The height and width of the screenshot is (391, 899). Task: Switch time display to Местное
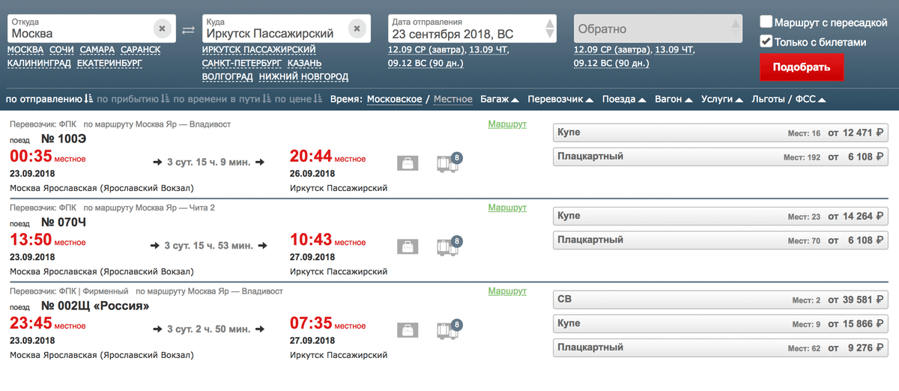coord(452,99)
